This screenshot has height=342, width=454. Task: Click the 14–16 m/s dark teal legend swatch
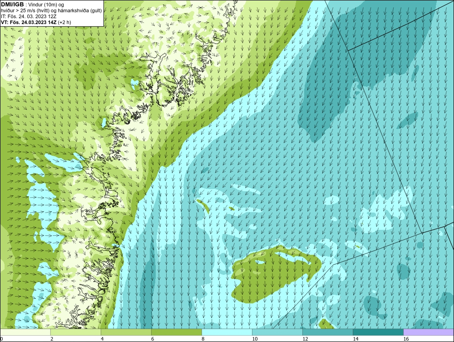click(378, 332)
